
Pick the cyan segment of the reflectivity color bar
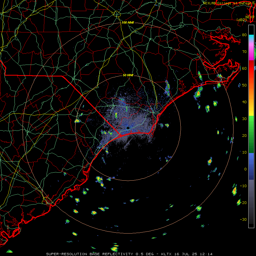(251, 37)
